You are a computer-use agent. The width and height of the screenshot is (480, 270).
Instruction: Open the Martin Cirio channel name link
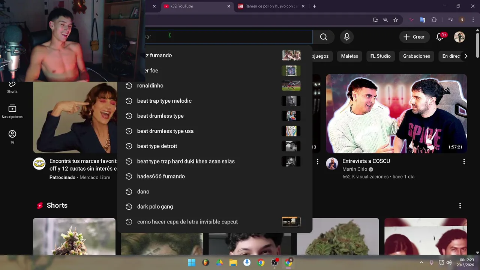coord(355,169)
